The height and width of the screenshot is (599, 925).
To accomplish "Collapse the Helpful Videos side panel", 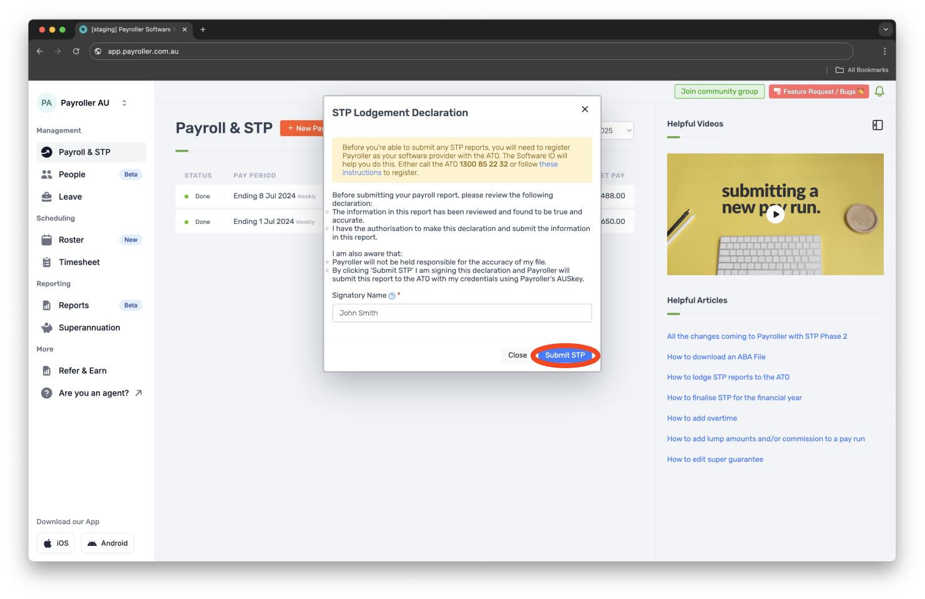I will point(878,125).
